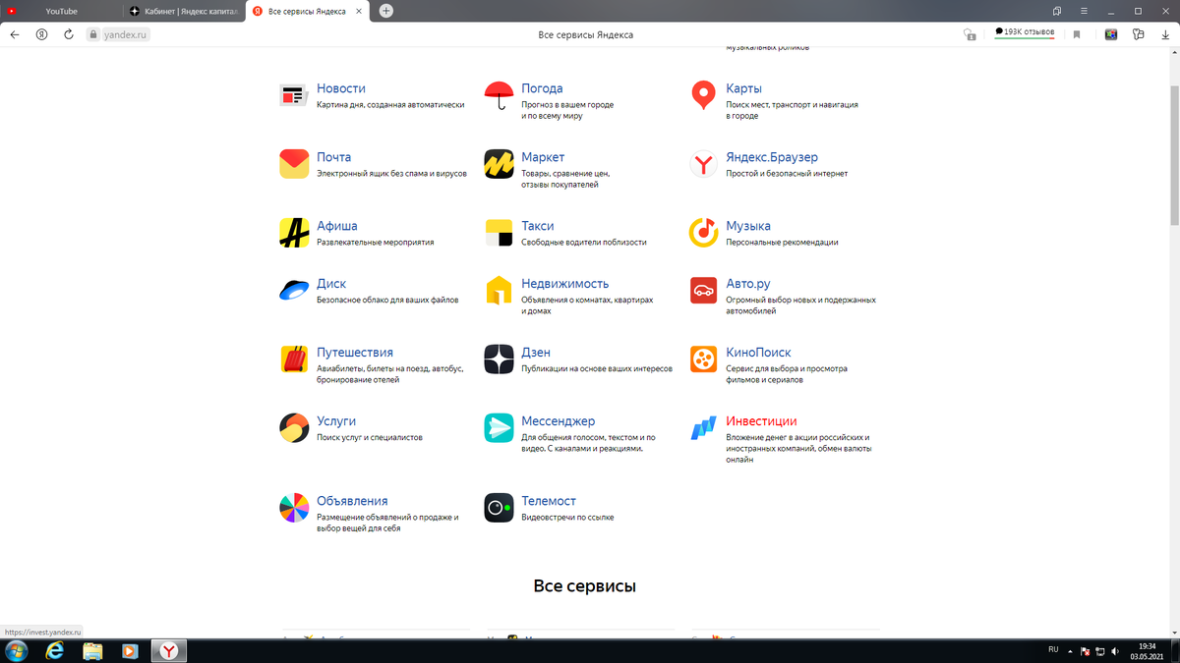
Task: Click the Услуги icon
Action: point(294,428)
